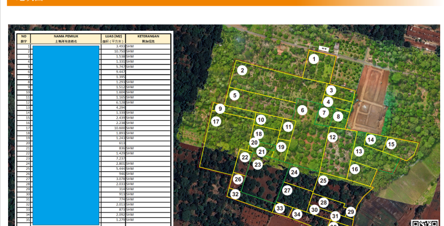Click parcel marker 2 on the map
Viewport: 444px width, 226px height.
coord(242,70)
